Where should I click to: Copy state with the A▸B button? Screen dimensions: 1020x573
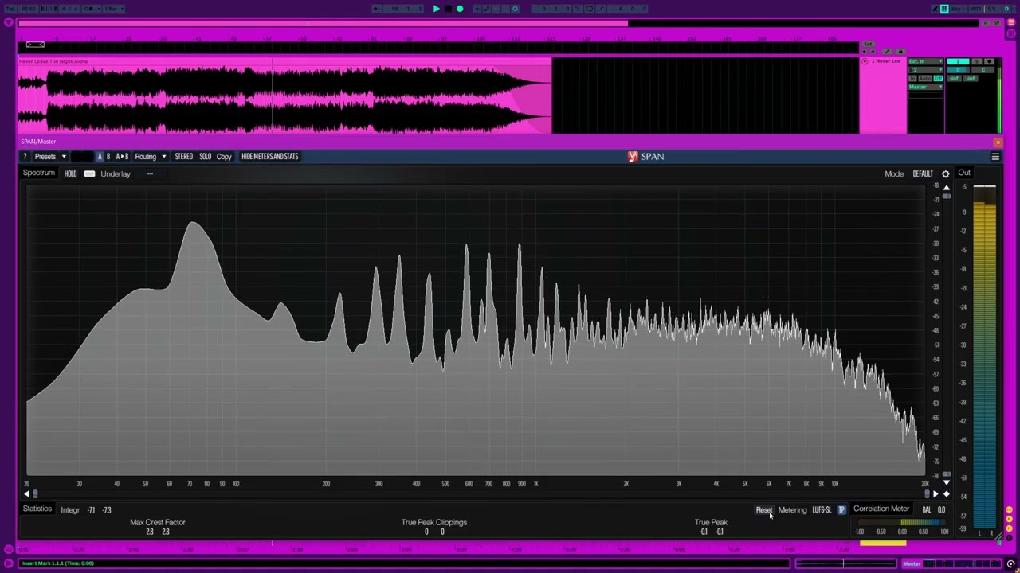coord(122,157)
